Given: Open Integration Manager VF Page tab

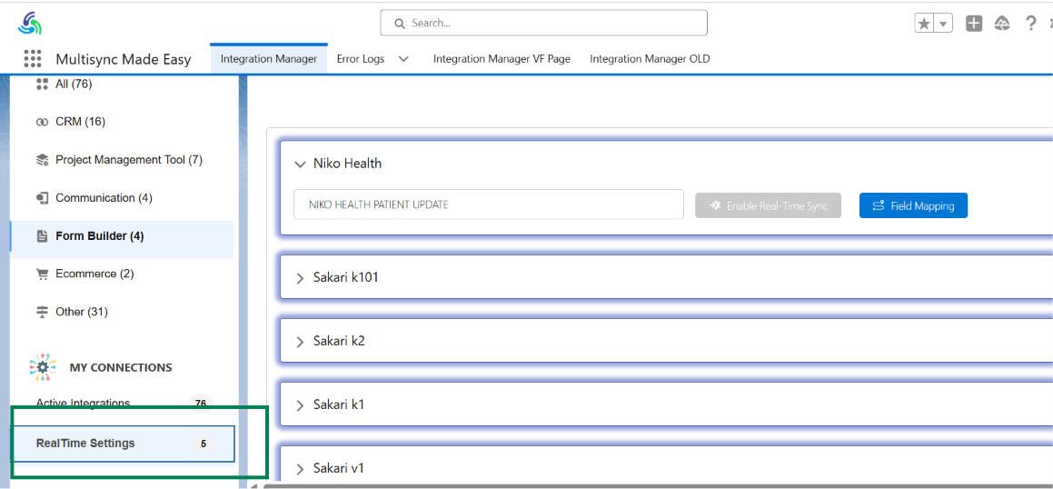Looking at the screenshot, I should (502, 58).
